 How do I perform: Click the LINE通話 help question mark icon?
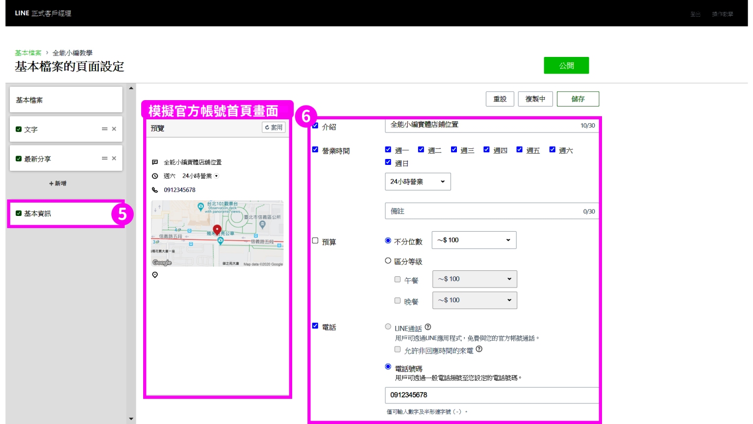pyautogui.click(x=428, y=327)
